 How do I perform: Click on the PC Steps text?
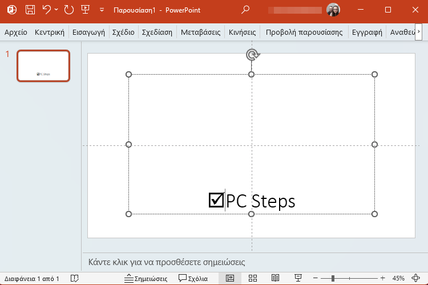pos(261,201)
